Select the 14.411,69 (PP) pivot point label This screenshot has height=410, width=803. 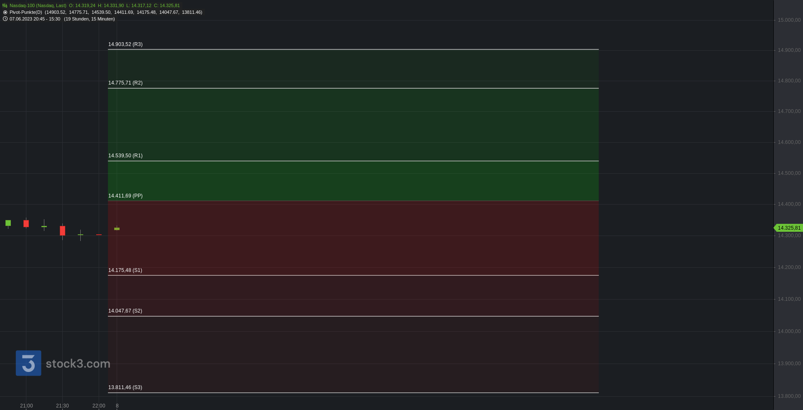125,196
